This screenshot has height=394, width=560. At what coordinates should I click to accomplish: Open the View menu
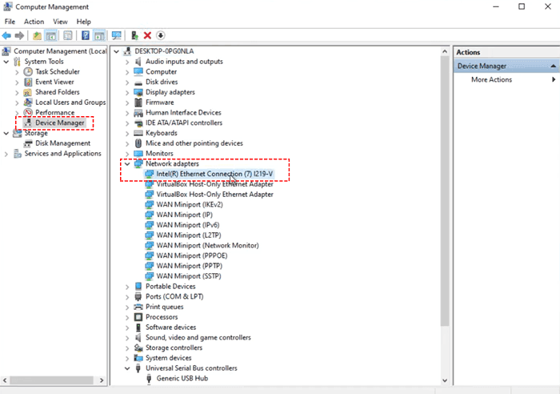coord(60,22)
